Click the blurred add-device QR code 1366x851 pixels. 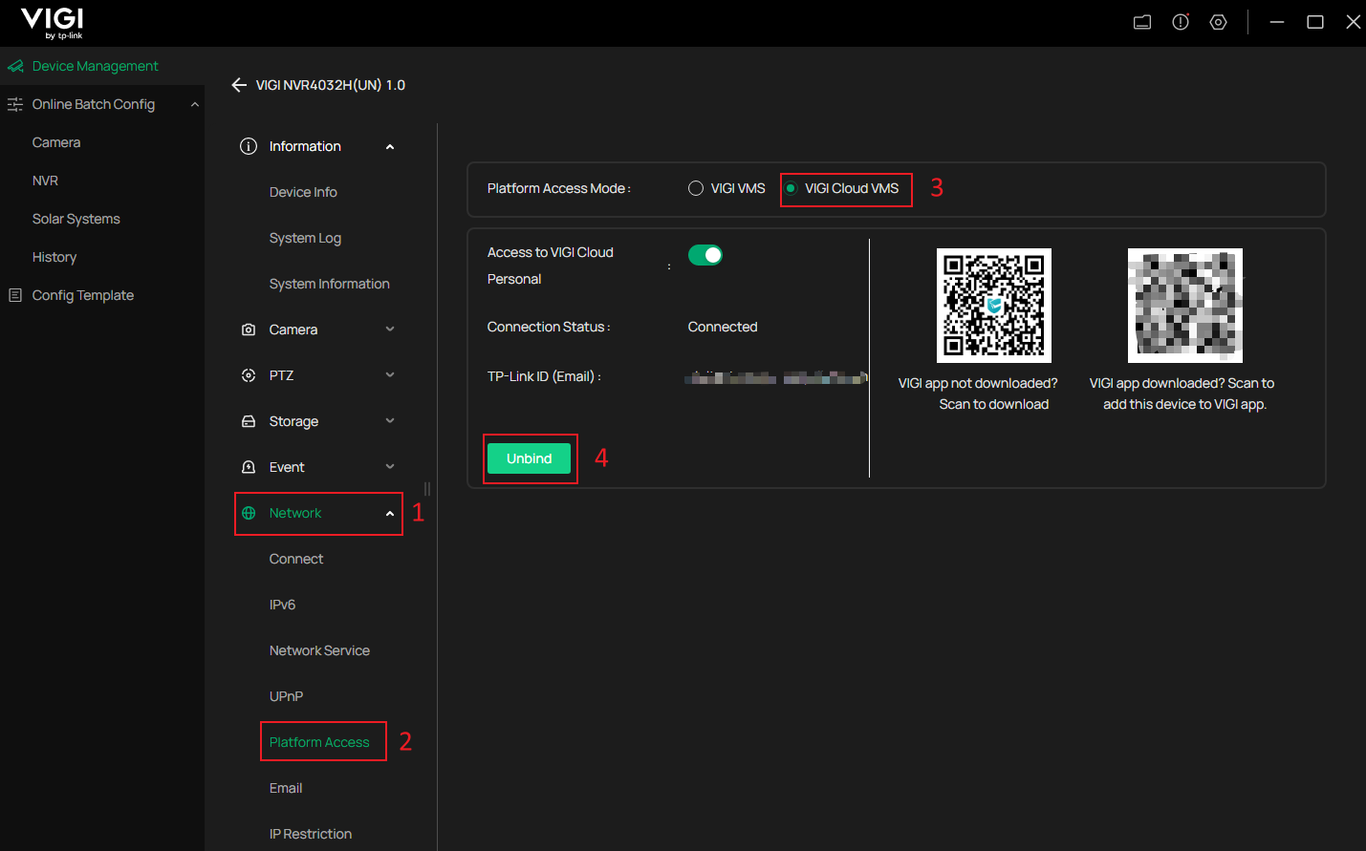click(1185, 306)
